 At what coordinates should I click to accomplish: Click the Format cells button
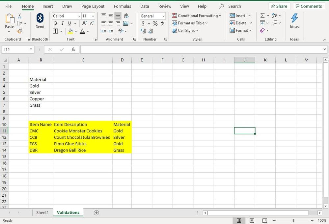coord(240,30)
